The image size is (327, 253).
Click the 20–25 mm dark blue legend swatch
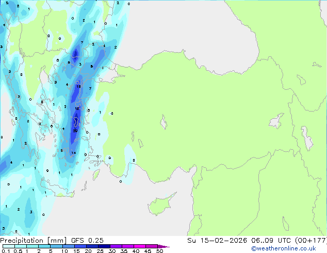[x=92, y=246]
